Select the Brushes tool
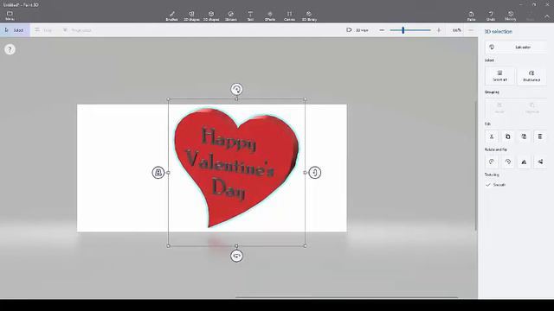554x311 pixels. click(x=171, y=16)
